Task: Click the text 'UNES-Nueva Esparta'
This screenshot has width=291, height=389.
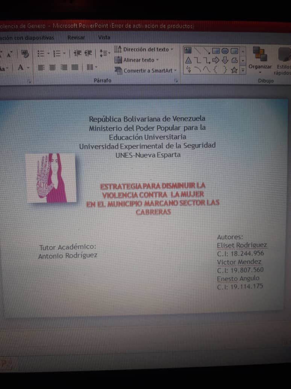Action: tap(148, 155)
